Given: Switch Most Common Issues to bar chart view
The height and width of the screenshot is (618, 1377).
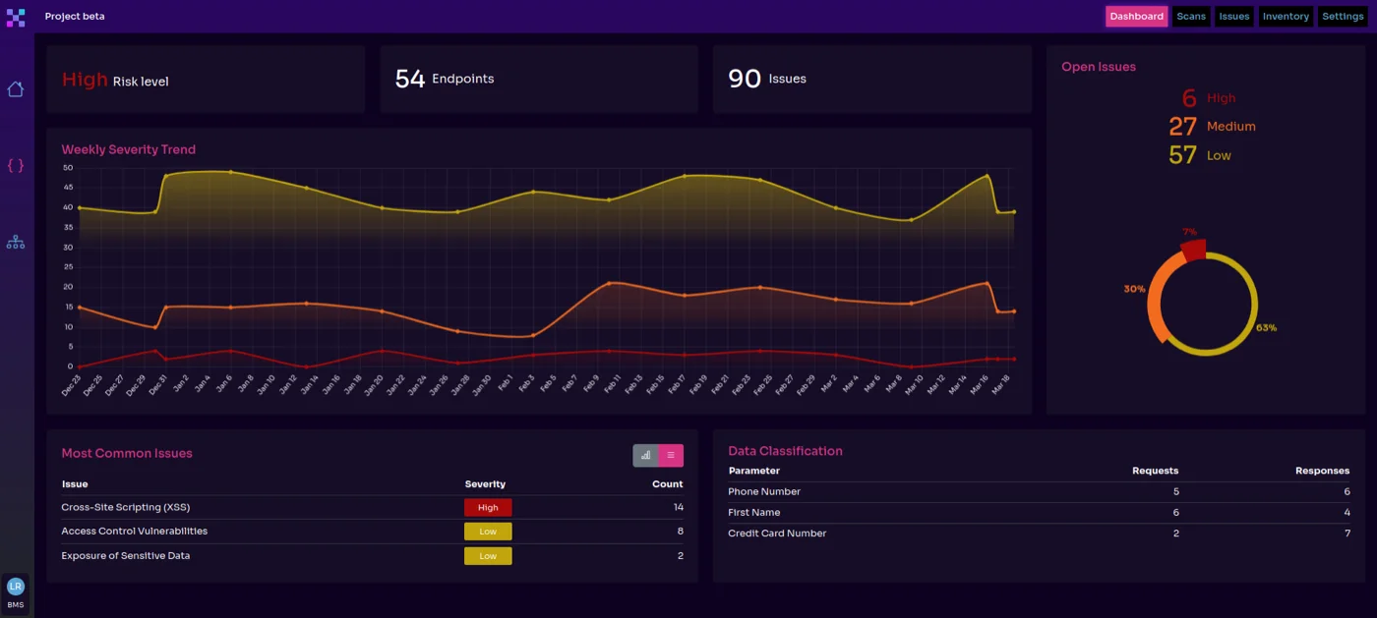Looking at the screenshot, I should pyautogui.click(x=644, y=455).
